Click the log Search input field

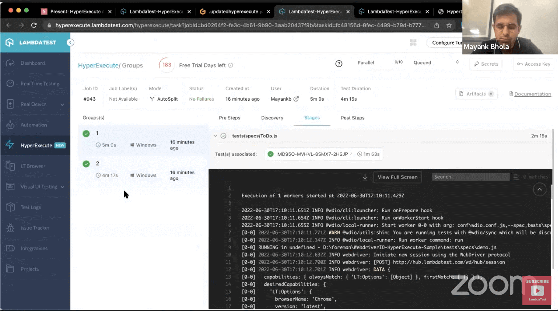(x=470, y=177)
